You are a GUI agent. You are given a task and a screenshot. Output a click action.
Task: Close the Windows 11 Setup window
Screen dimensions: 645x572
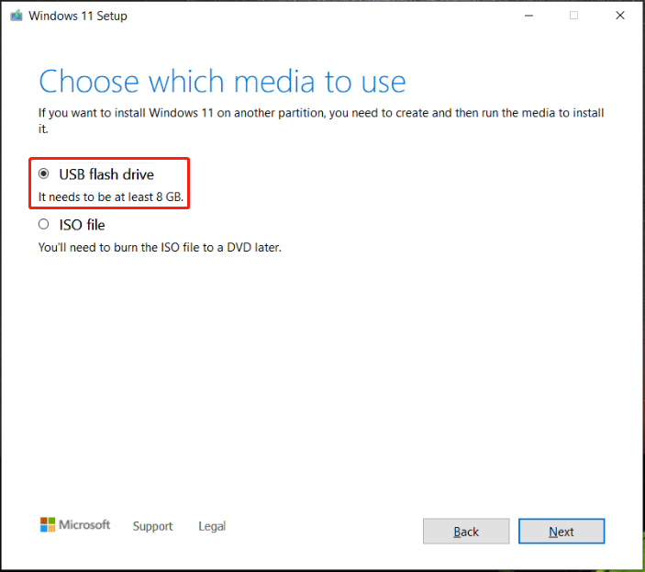(620, 16)
